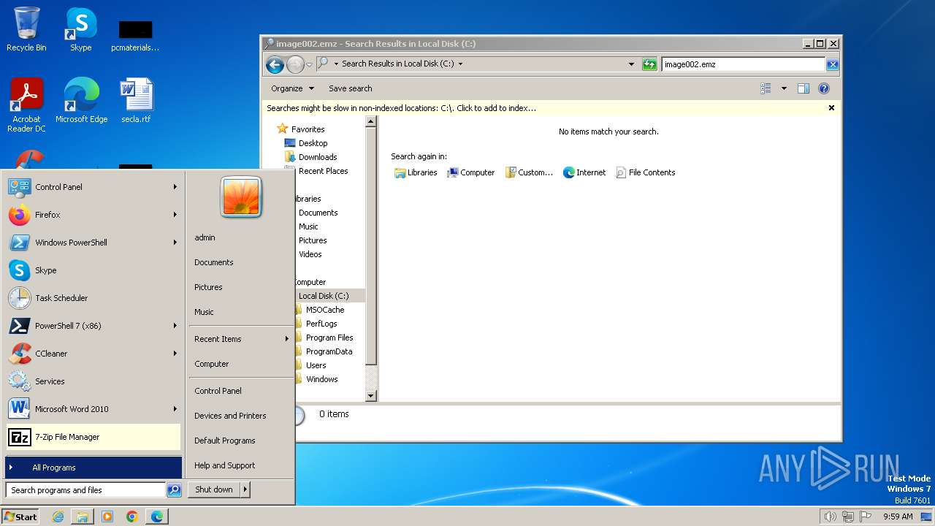This screenshot has height=526, width=935.
Task: Select pcmaterials desktop file icon
Action: [x=135, y=35]
